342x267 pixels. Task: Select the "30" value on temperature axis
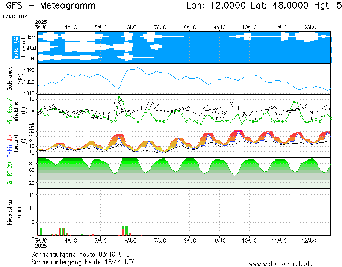tap(32, 132)
